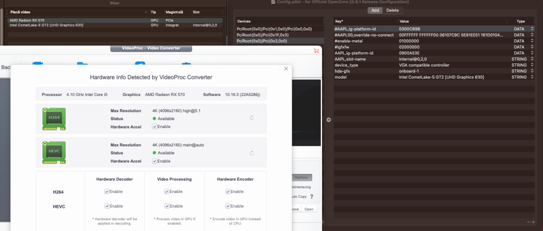This screenshot has height=231, width=543.
Task: Click 'VGA compatible controller' value cell
Action: [x=424, y=65]
